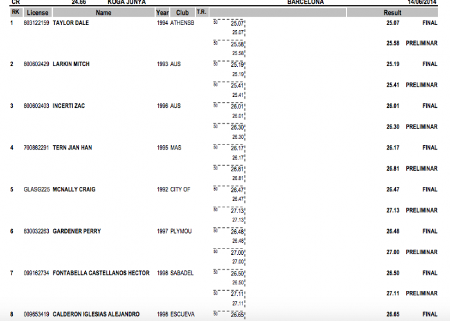Click 26.65 in the Result column
The image size is (450, 321).
(x=393, y=315)
